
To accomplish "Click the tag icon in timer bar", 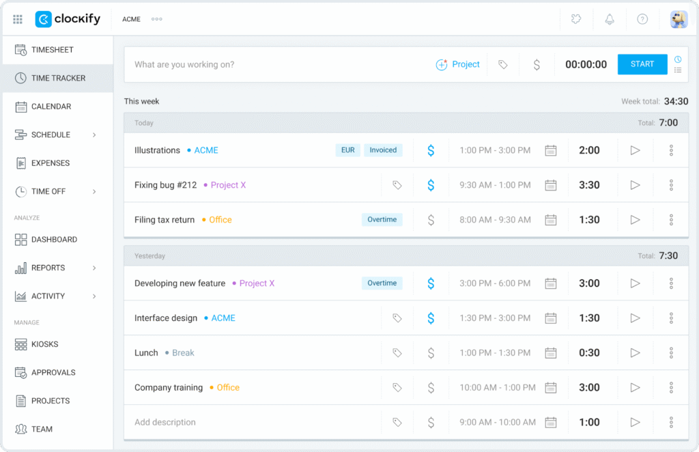I will tap(503, 65).
